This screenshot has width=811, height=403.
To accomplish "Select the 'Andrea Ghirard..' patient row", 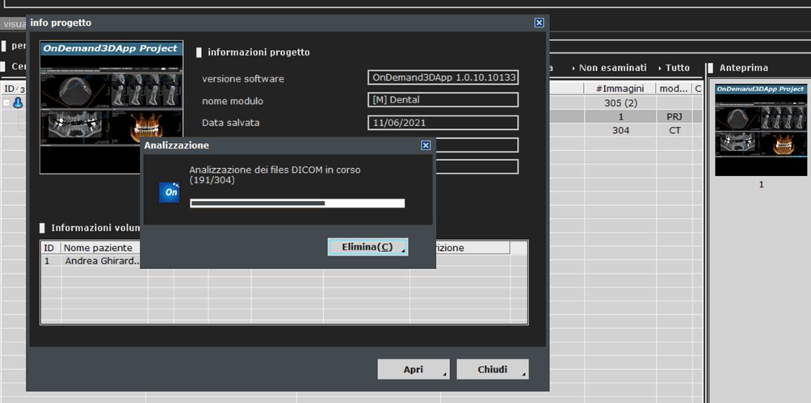I will click(x=284, y=261).
